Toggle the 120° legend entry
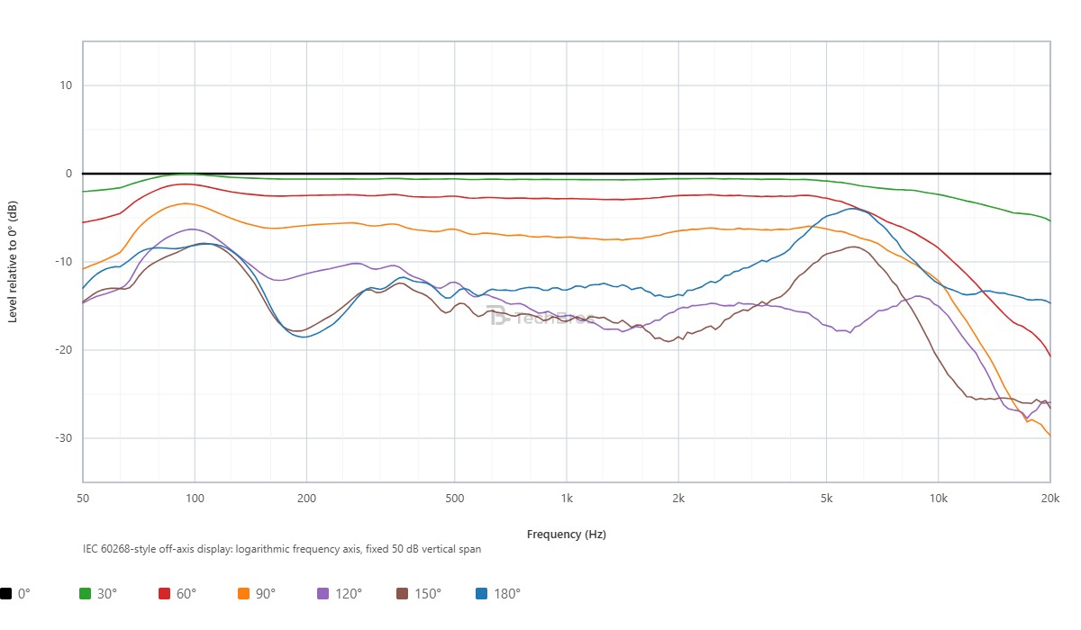 (x=340, y=593)
